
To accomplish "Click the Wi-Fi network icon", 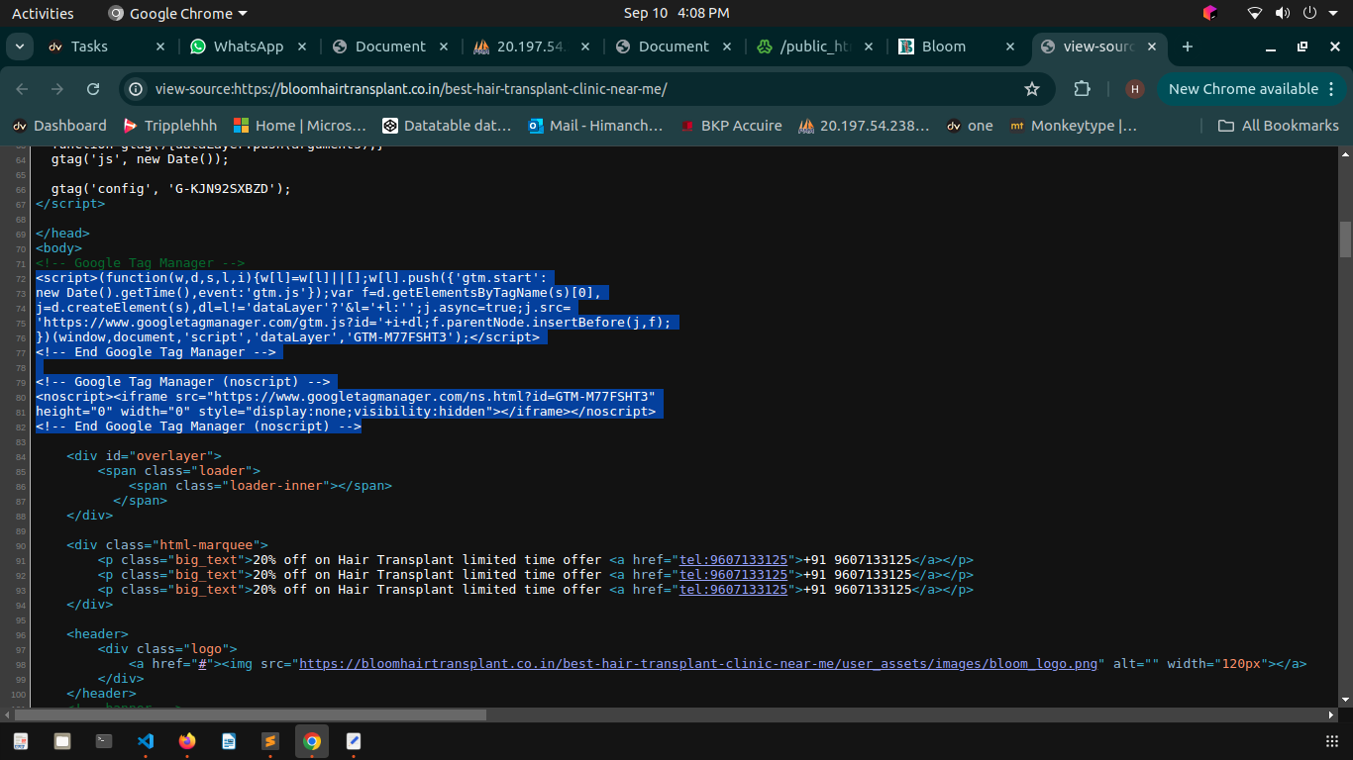I will point(1255,14).
